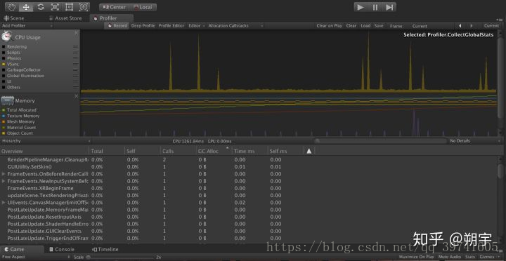
Task: Open Free Aspect dropdown in Game view
Action: point(36,257)
